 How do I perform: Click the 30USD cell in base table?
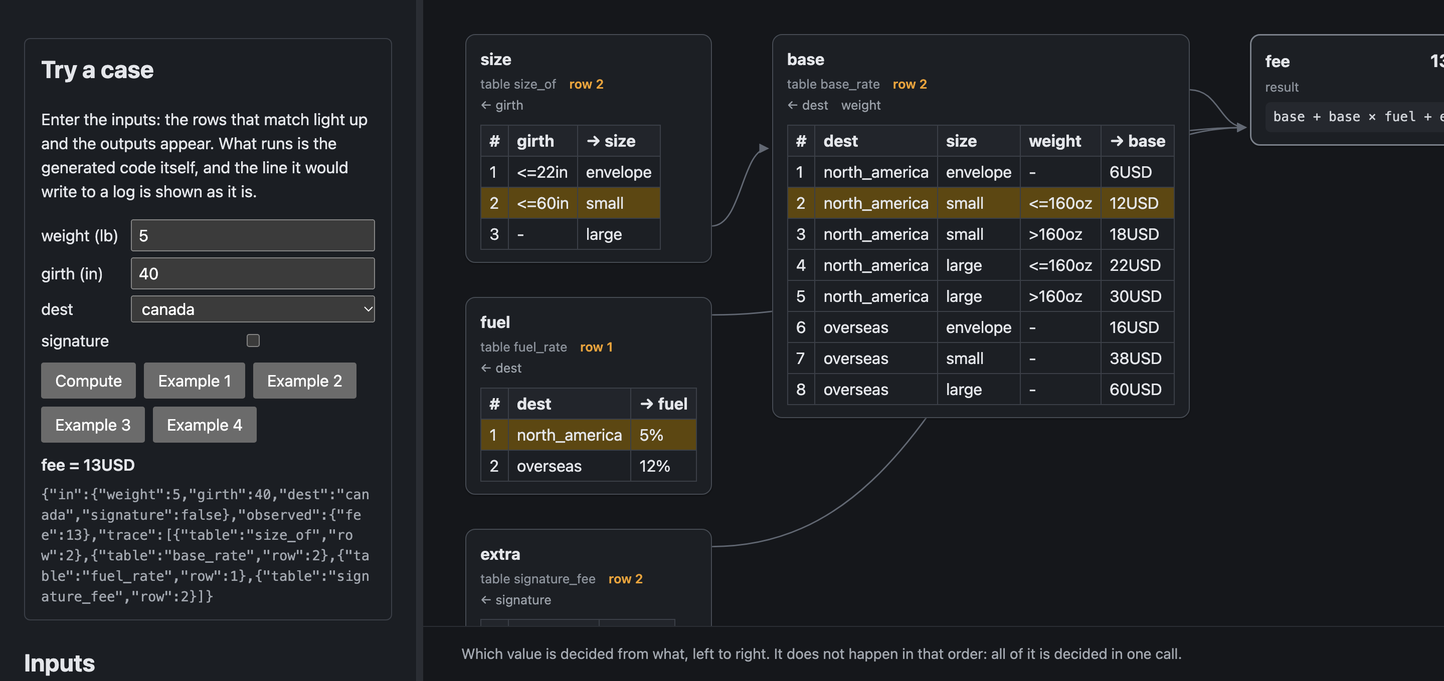coord(1137,296)
